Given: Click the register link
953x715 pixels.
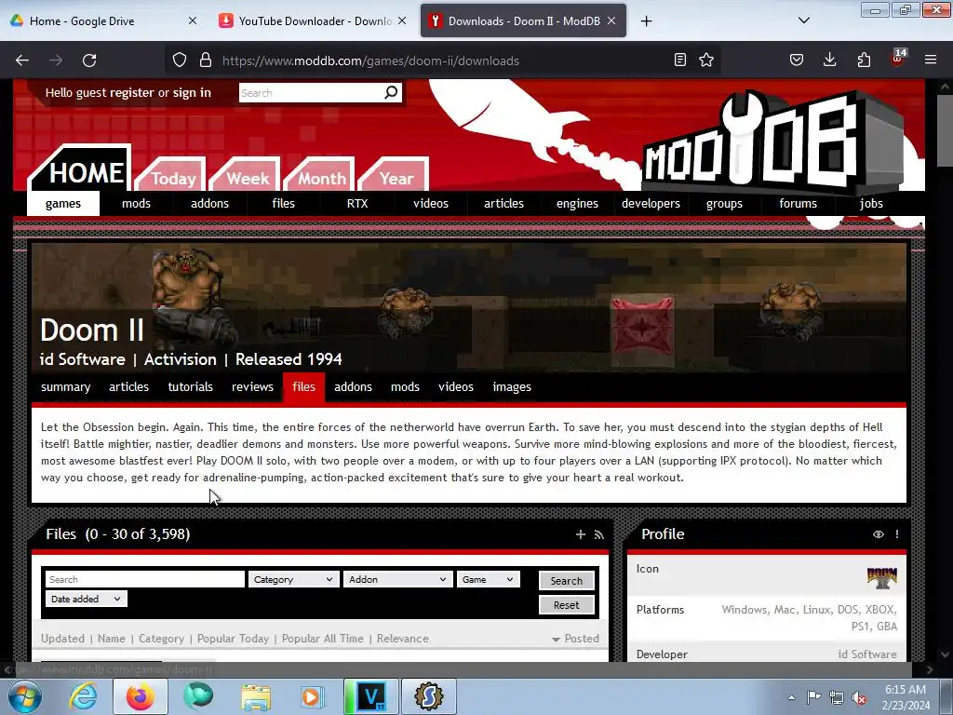Looking at the screenshot, I should [132, 93].
